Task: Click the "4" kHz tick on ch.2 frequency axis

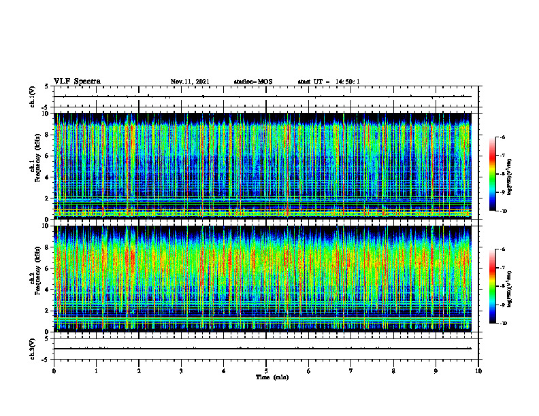Action: coord(48,290)
